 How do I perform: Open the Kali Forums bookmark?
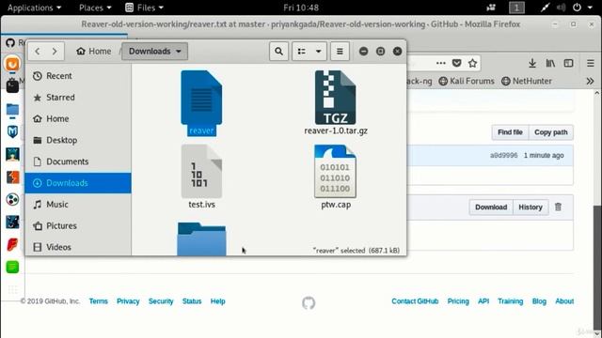467,81
